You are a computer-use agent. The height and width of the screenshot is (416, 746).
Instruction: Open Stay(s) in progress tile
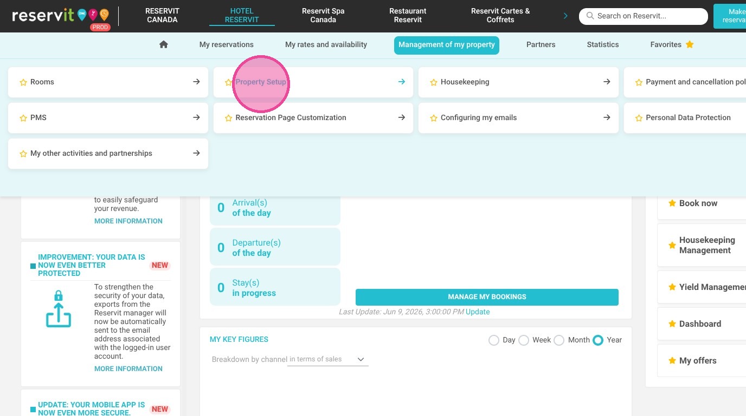pyautogui.click(x=275, y=288)
